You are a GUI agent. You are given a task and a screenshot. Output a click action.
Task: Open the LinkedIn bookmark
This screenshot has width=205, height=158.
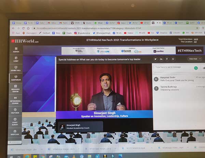coord(175,33)
